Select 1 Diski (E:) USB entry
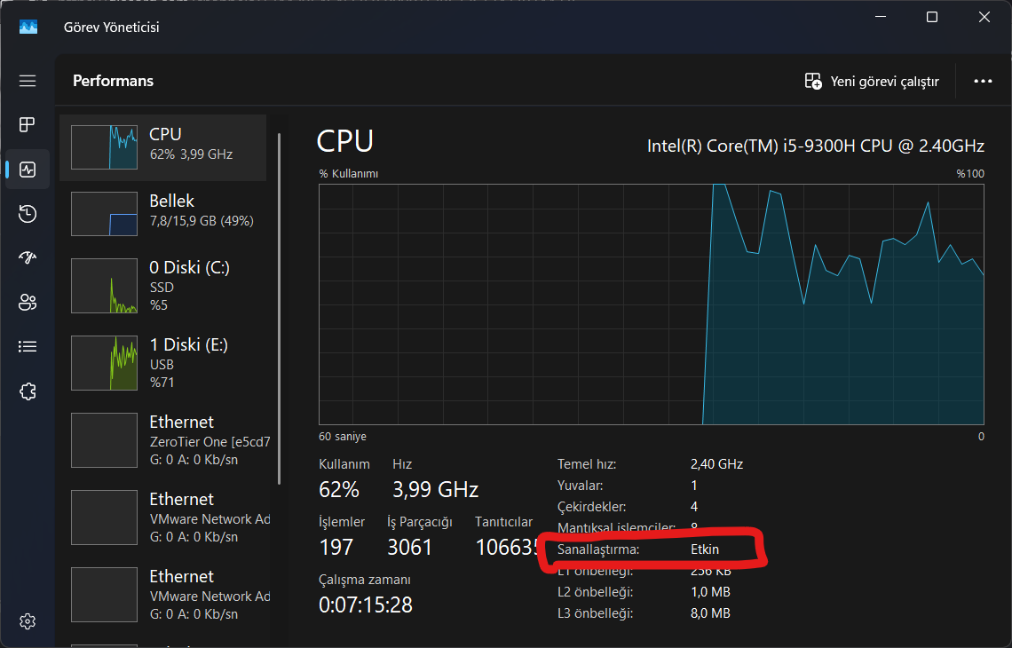This screenshot has height=648, width=1012. click(162, 363)
